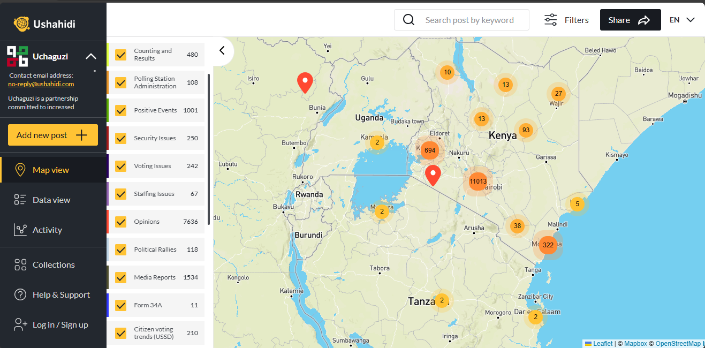This screenshot has width=705, height=348.
Task: Toggle the Political Rallies checkbox
Action: coord(121,249)
